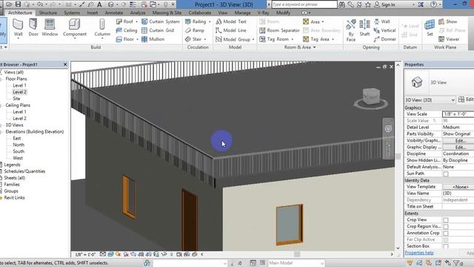474x267 pixels.
Task: Open the work plane Viewer
Action: [449, 39]
